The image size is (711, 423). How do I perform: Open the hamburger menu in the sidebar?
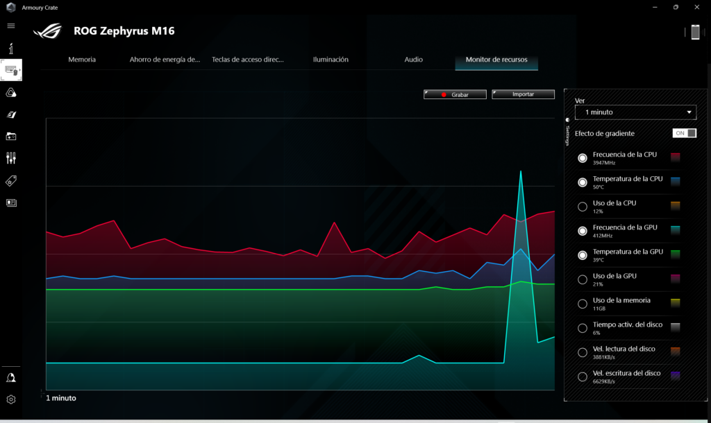point(11,26)
